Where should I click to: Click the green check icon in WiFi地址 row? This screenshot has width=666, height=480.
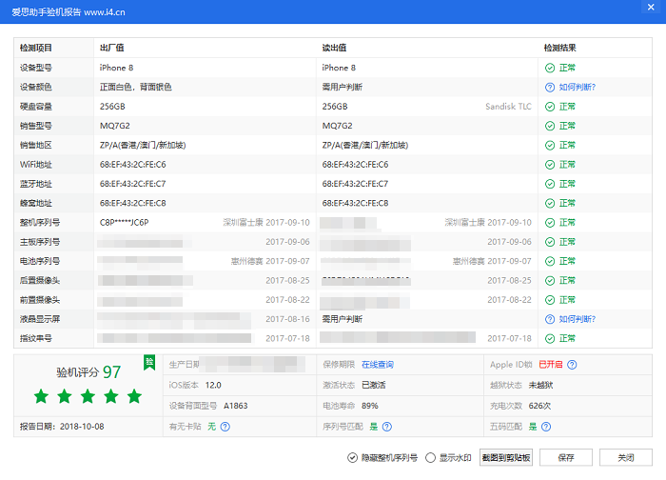[x=550, y=165]
